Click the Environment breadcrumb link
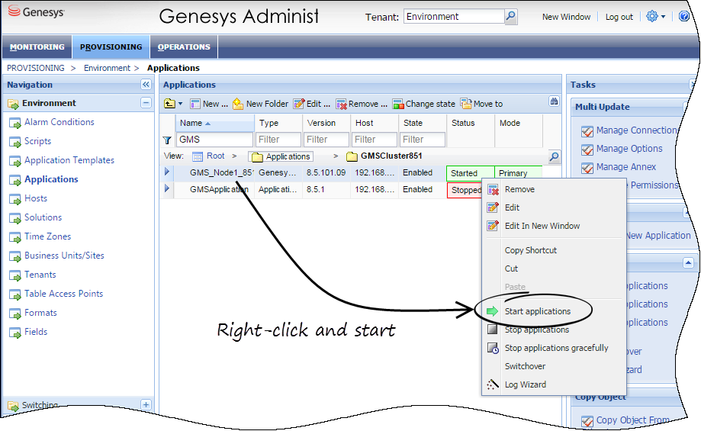This screenshot has height=431, width=701. (x=107, y=68)
